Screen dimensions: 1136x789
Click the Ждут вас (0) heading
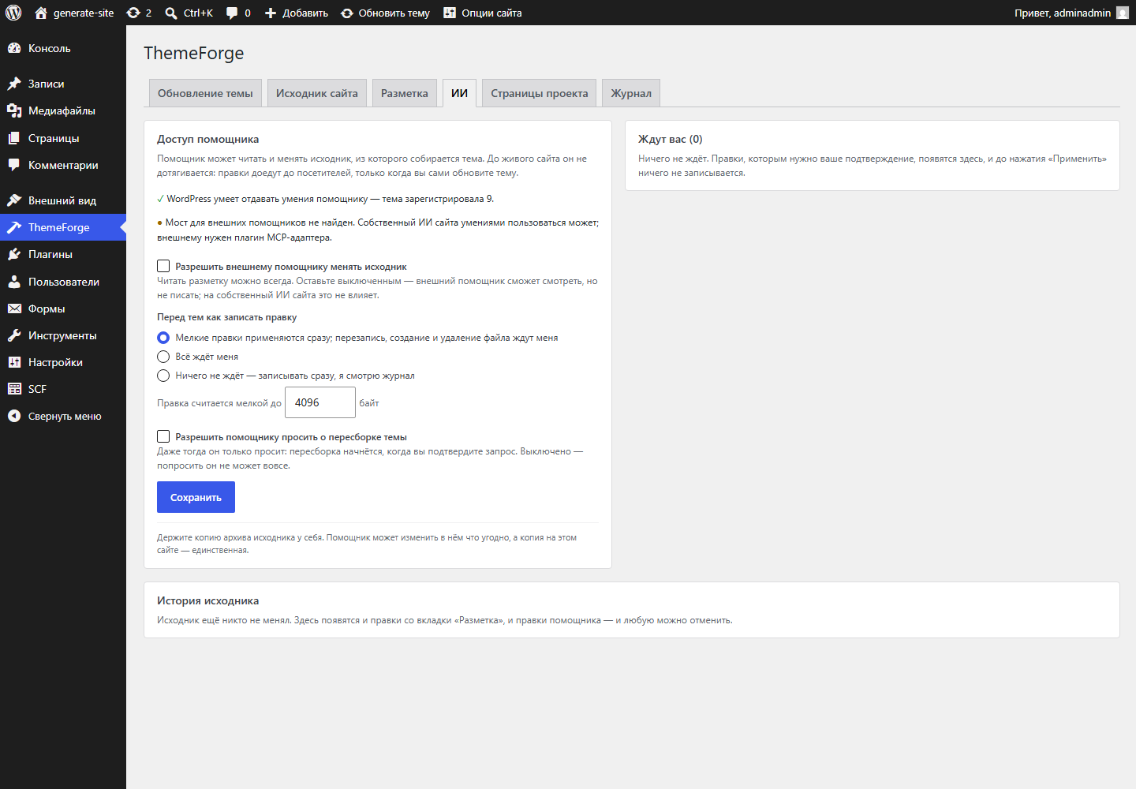671,139
